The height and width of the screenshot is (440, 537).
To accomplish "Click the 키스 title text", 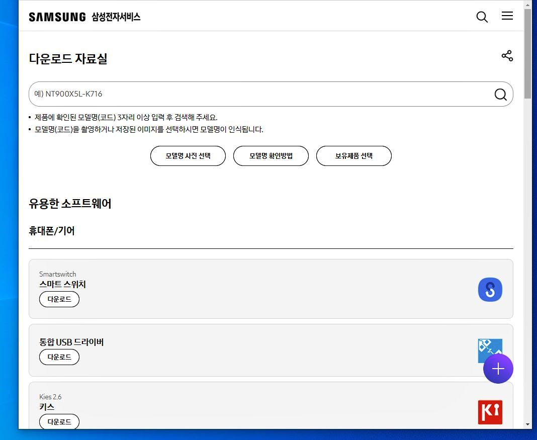I will pyautogui.click(x=47, y=407).
